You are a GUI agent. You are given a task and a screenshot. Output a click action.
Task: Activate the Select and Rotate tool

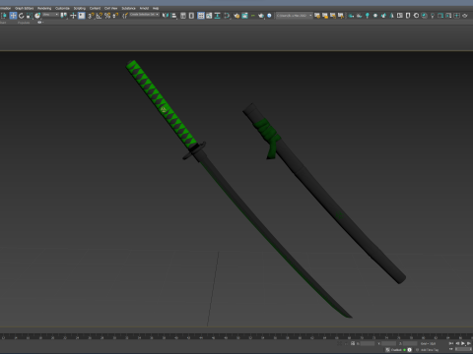coord(21,16)
